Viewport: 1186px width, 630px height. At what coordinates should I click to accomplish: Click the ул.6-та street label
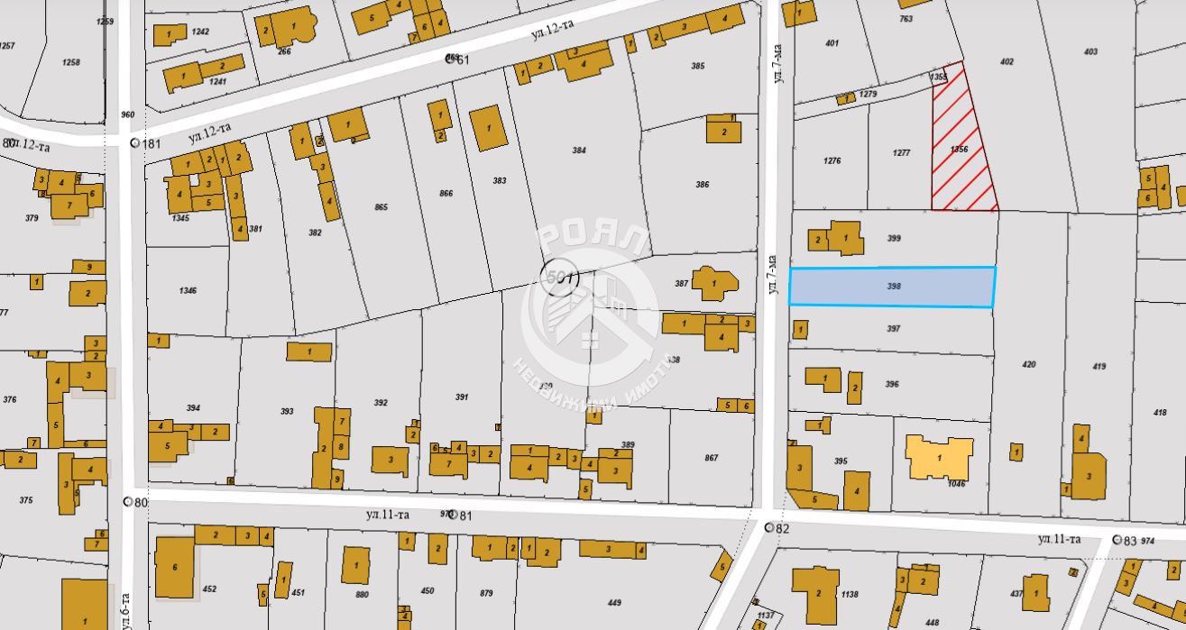(x=126, y=608)
